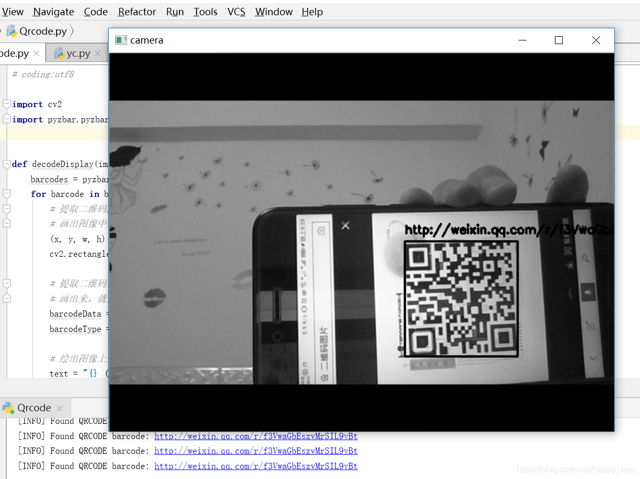Image resolution: width=640 pixels, height=479 pixels.
Task: Click the 'barcodes' variable assignment line
Action: (69, 179)
